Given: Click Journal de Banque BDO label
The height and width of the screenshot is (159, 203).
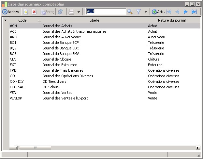Looking at the screenshot, I should (61, 48).
